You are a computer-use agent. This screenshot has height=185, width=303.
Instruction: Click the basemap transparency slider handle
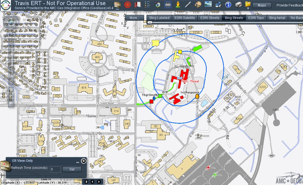point(150,22)
